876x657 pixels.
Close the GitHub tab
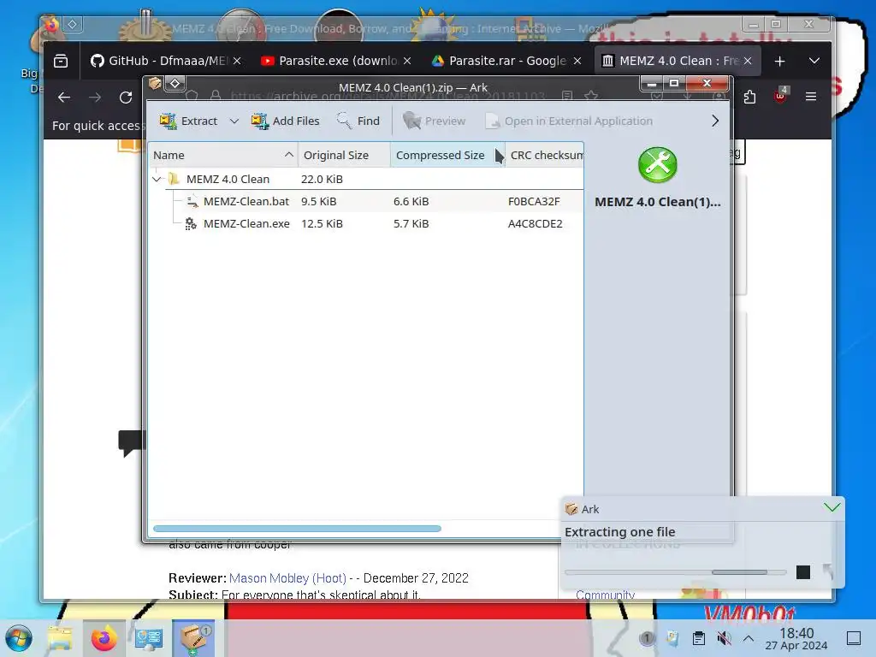click(237, 61)
